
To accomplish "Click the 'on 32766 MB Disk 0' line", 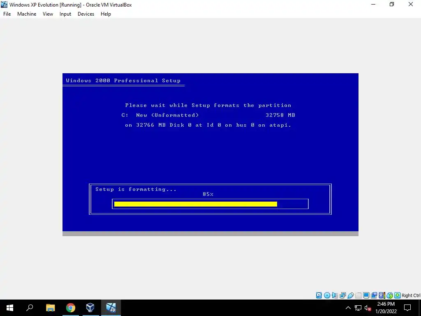I will [x=208, y=125].
